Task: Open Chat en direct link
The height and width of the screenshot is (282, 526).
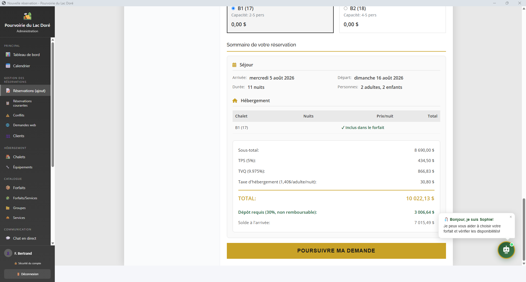Action: point(25,238)
